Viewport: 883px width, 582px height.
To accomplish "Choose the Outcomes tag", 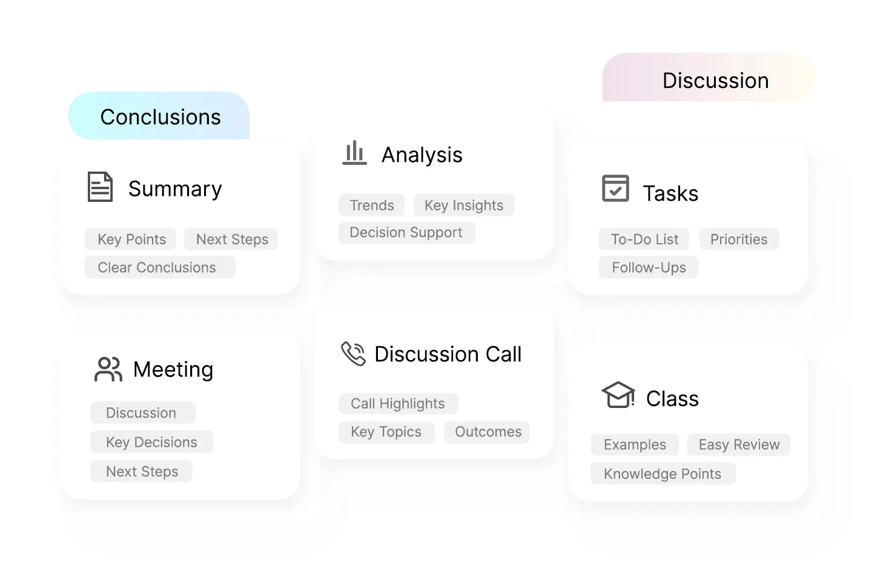I will coord(488,432).
